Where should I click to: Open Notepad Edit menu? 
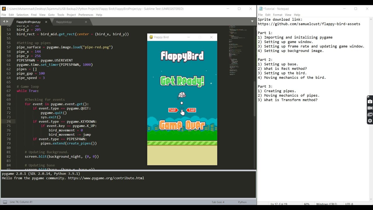point(268,15)
